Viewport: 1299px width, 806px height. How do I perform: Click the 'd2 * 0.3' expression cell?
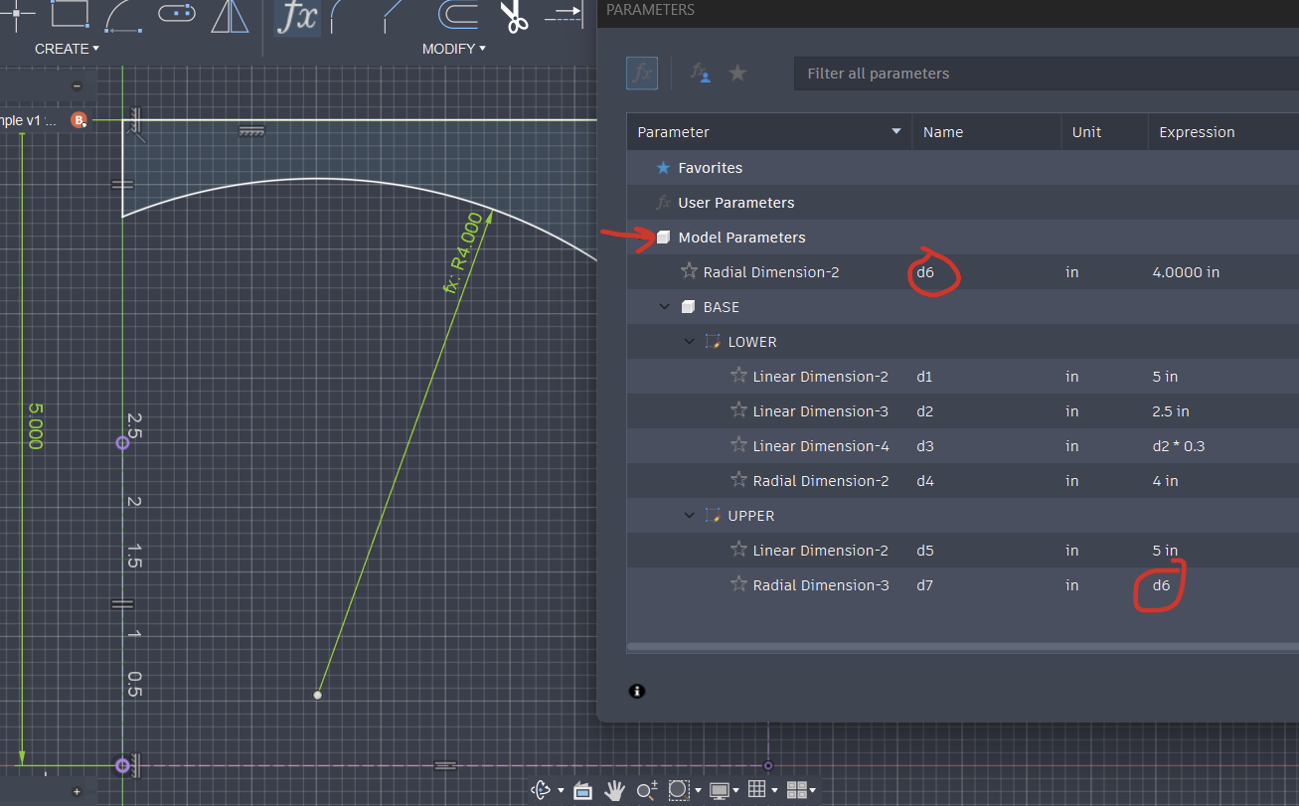[x=1179, y=446]
